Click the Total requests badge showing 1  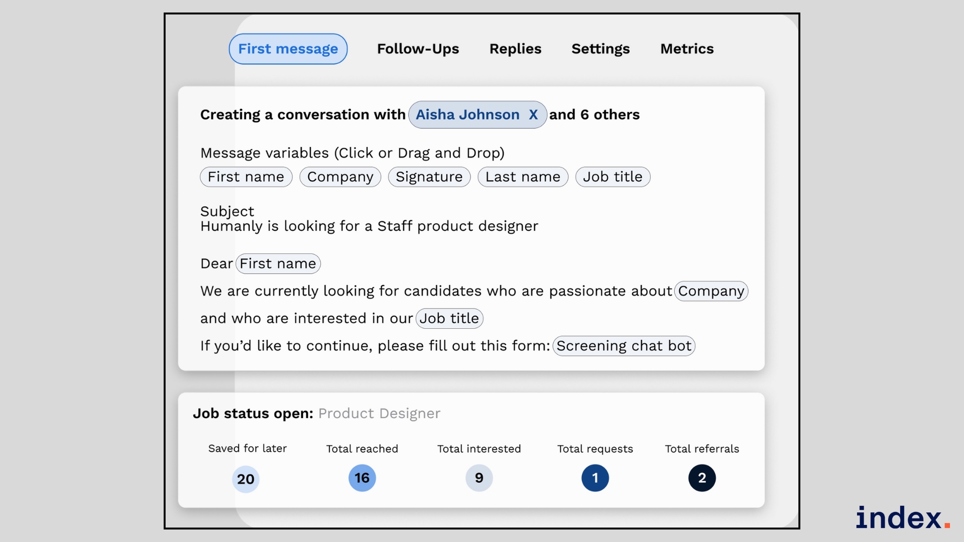click(595, 478)
